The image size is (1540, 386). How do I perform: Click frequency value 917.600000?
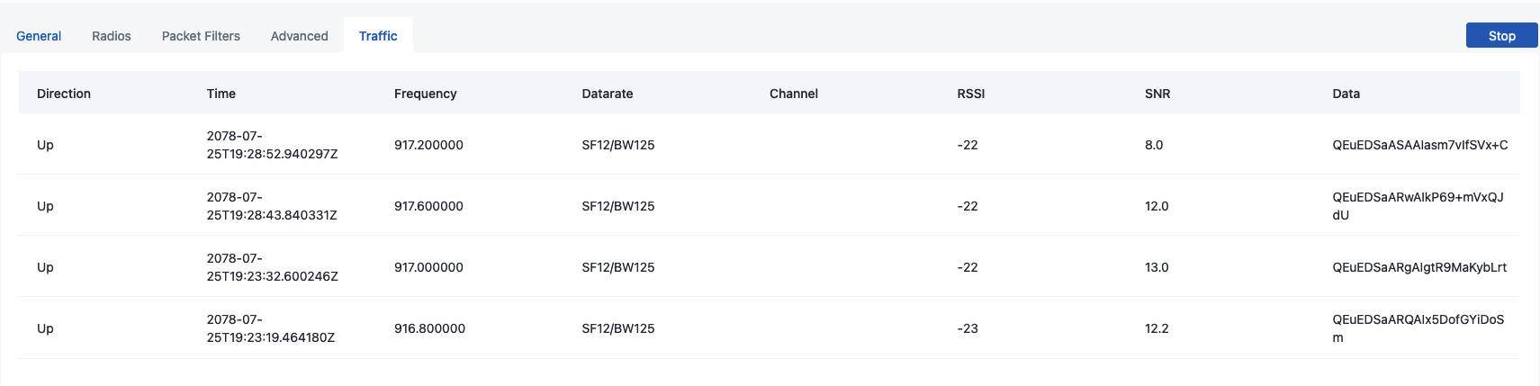coord(428,206)
